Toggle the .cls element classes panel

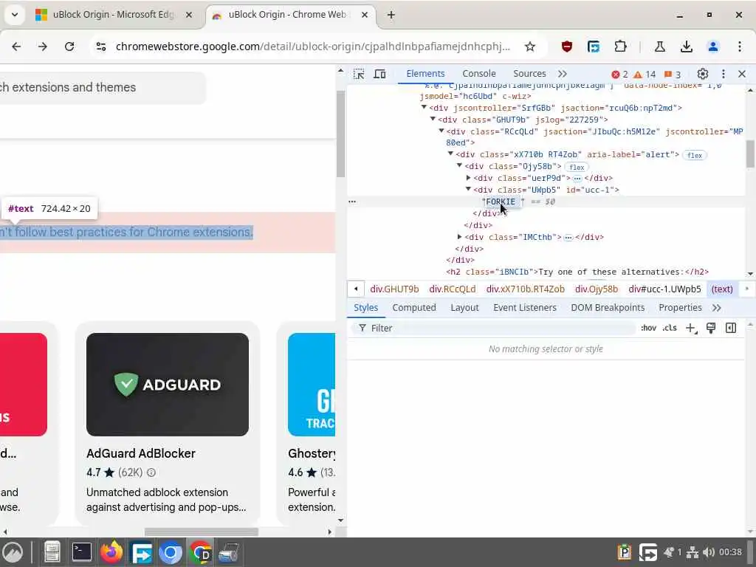coord(670,328)
